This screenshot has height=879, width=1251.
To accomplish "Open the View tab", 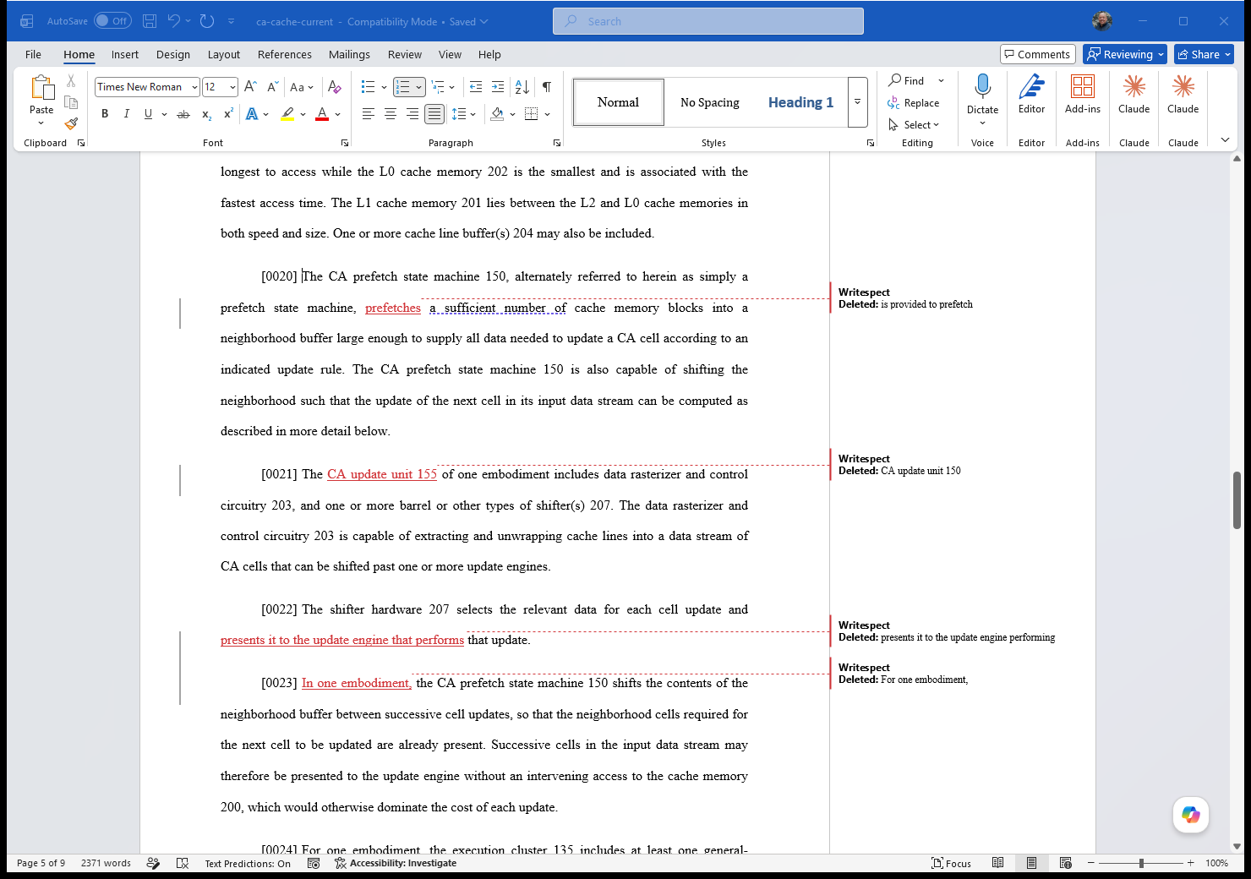I will pyautogui.click(x=450, y=54).
